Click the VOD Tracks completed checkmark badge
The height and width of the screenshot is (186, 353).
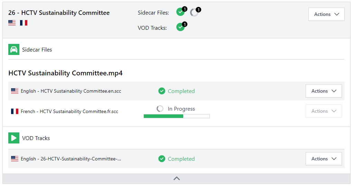180,27
